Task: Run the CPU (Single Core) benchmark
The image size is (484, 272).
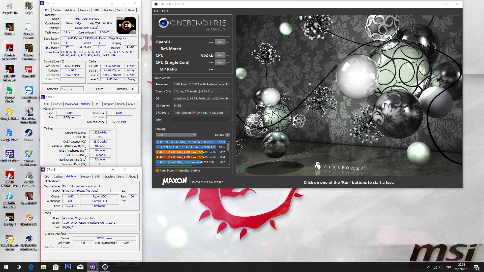Action: (x=220, y=62)
